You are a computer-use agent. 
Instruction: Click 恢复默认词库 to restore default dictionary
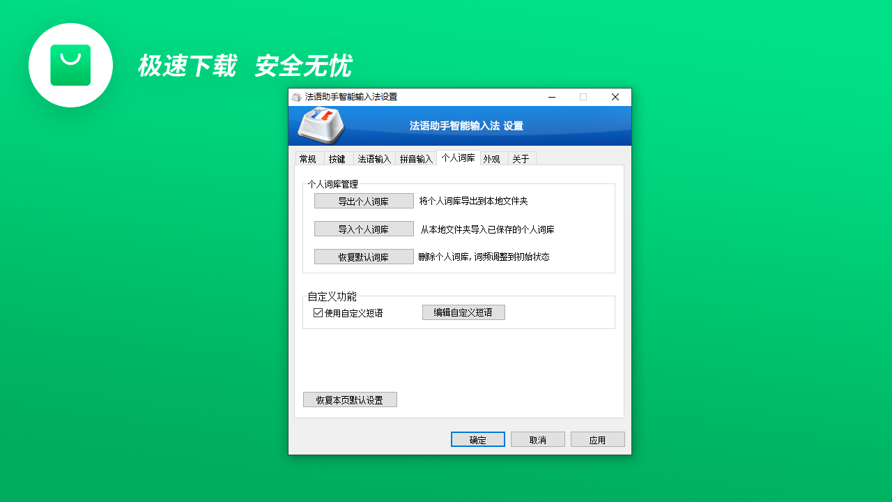pyautogui.click(x=364, y=256)
